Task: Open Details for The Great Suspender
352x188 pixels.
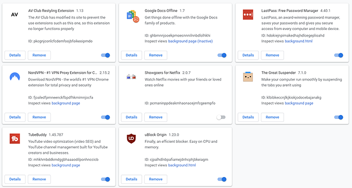Action: pos(248,117)
